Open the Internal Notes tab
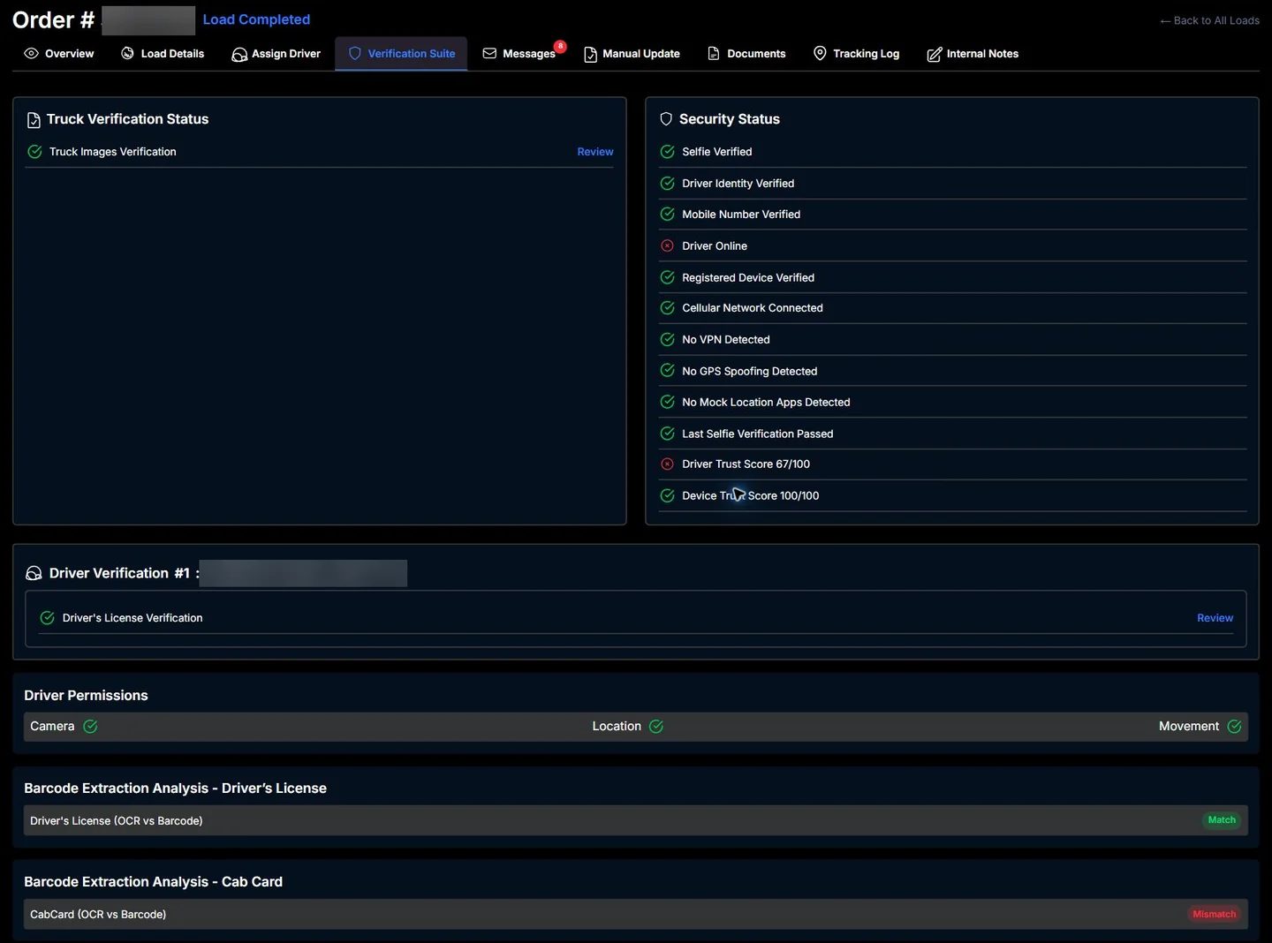Screen dimensions: 1272x943 973,54
